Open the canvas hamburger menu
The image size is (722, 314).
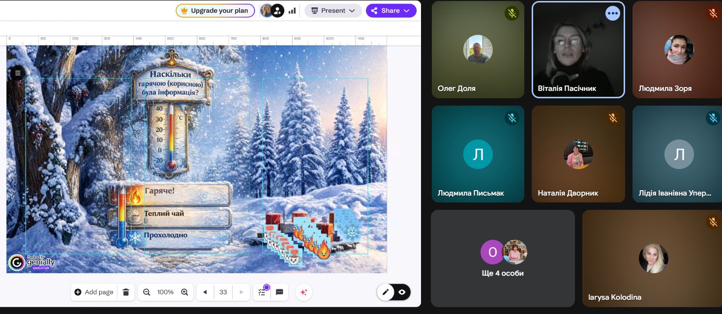[18, 73]
